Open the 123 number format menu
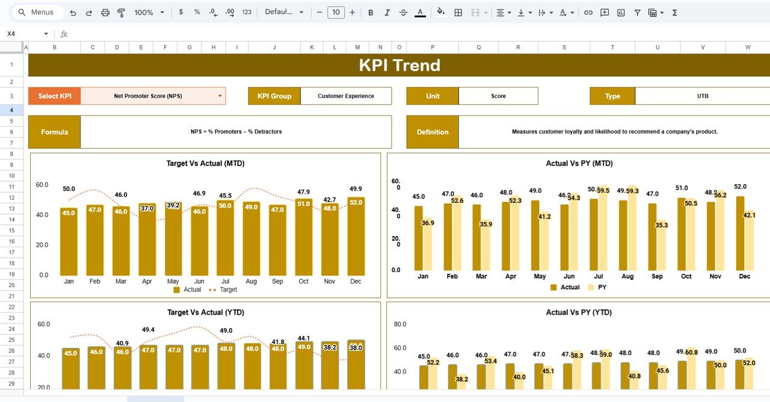The width and height of the screenshot is (770, 402). tap(247, 13)
